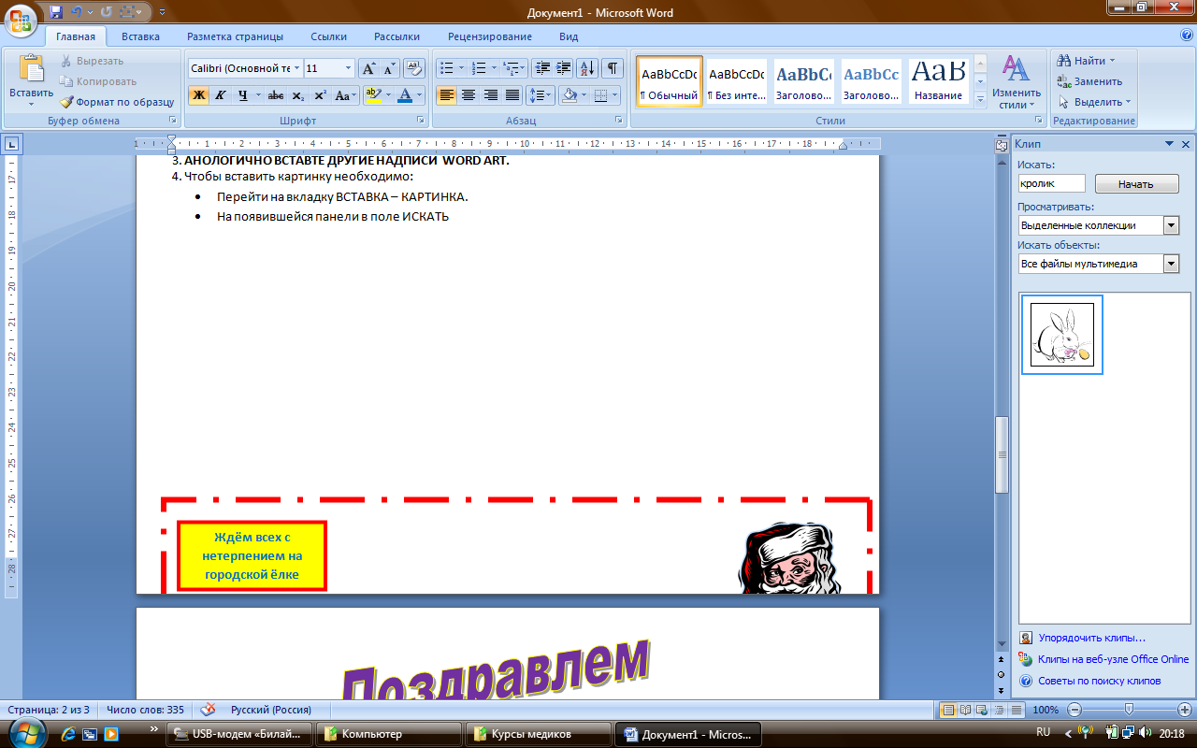Screen dimensions: 1197x748
Task: Apply font color (A) button
Action: point(404,95)
